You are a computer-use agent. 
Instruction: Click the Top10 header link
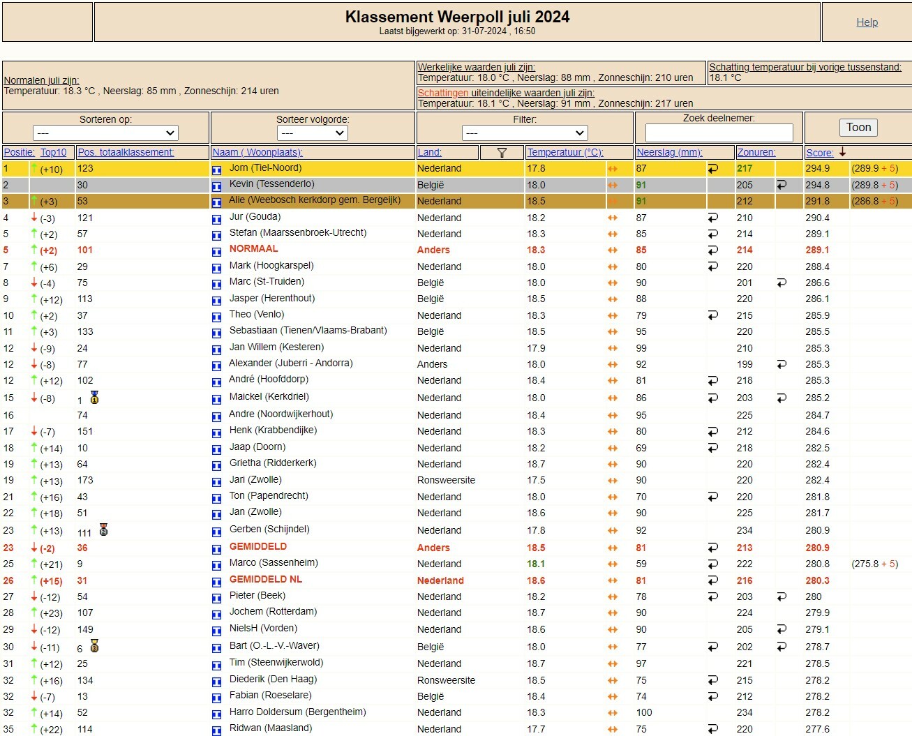point(54,152)
